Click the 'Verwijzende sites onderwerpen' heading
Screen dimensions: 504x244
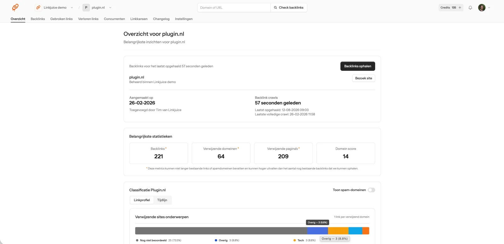162,217
